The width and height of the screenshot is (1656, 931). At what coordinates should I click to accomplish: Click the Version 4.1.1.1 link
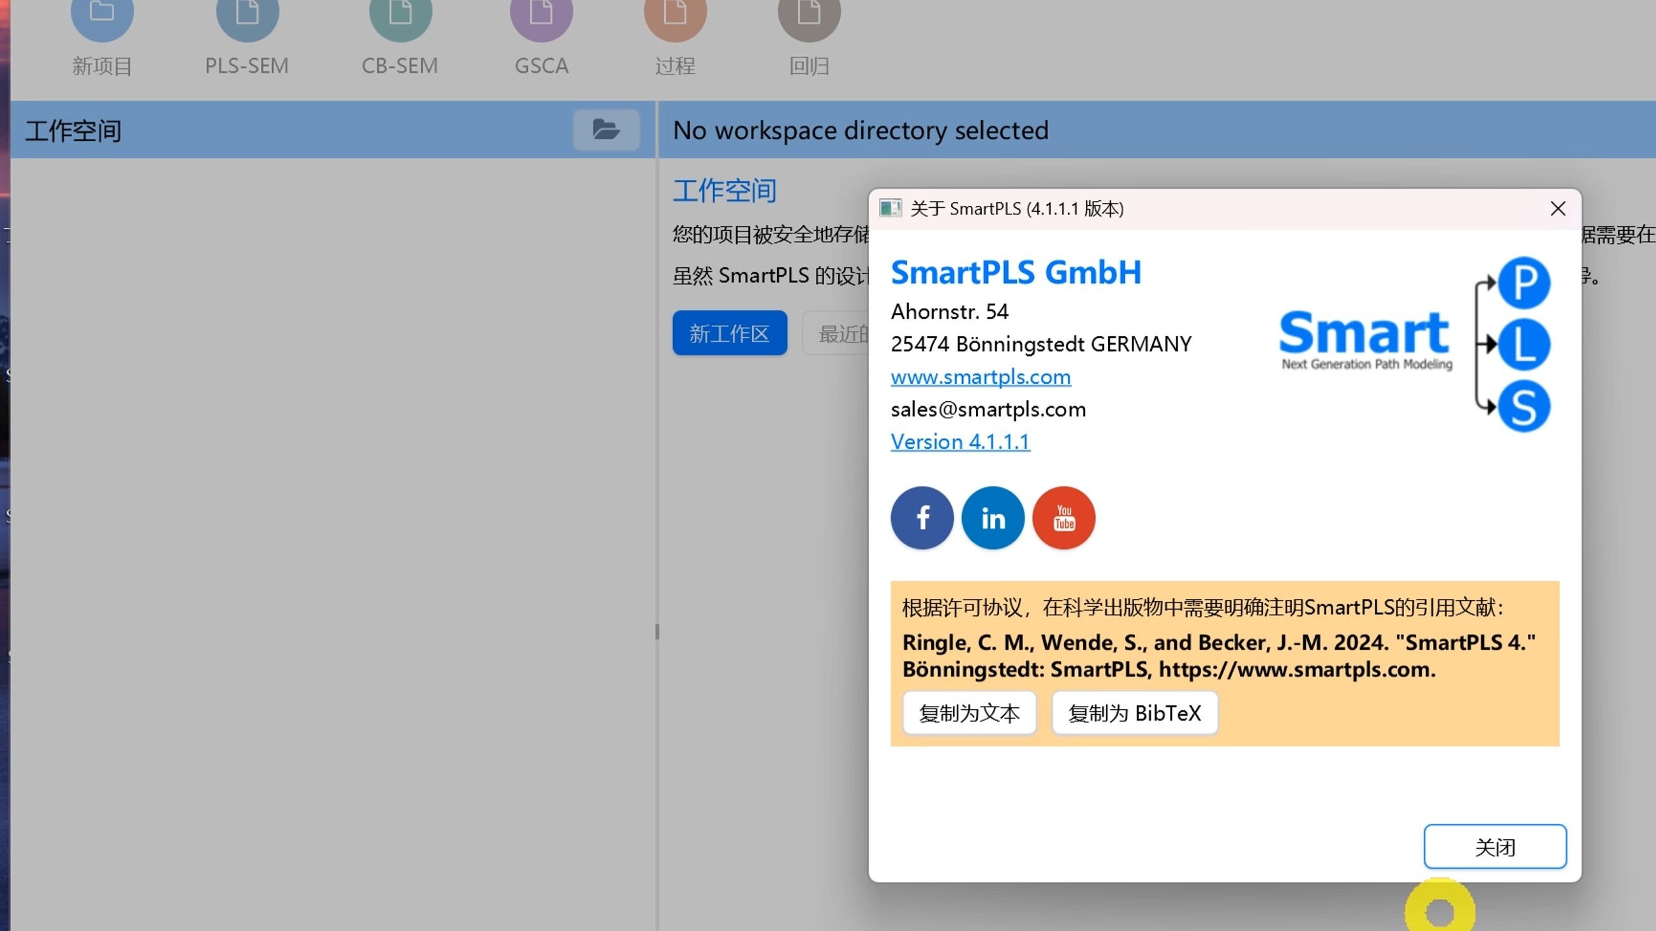point(960,442)
